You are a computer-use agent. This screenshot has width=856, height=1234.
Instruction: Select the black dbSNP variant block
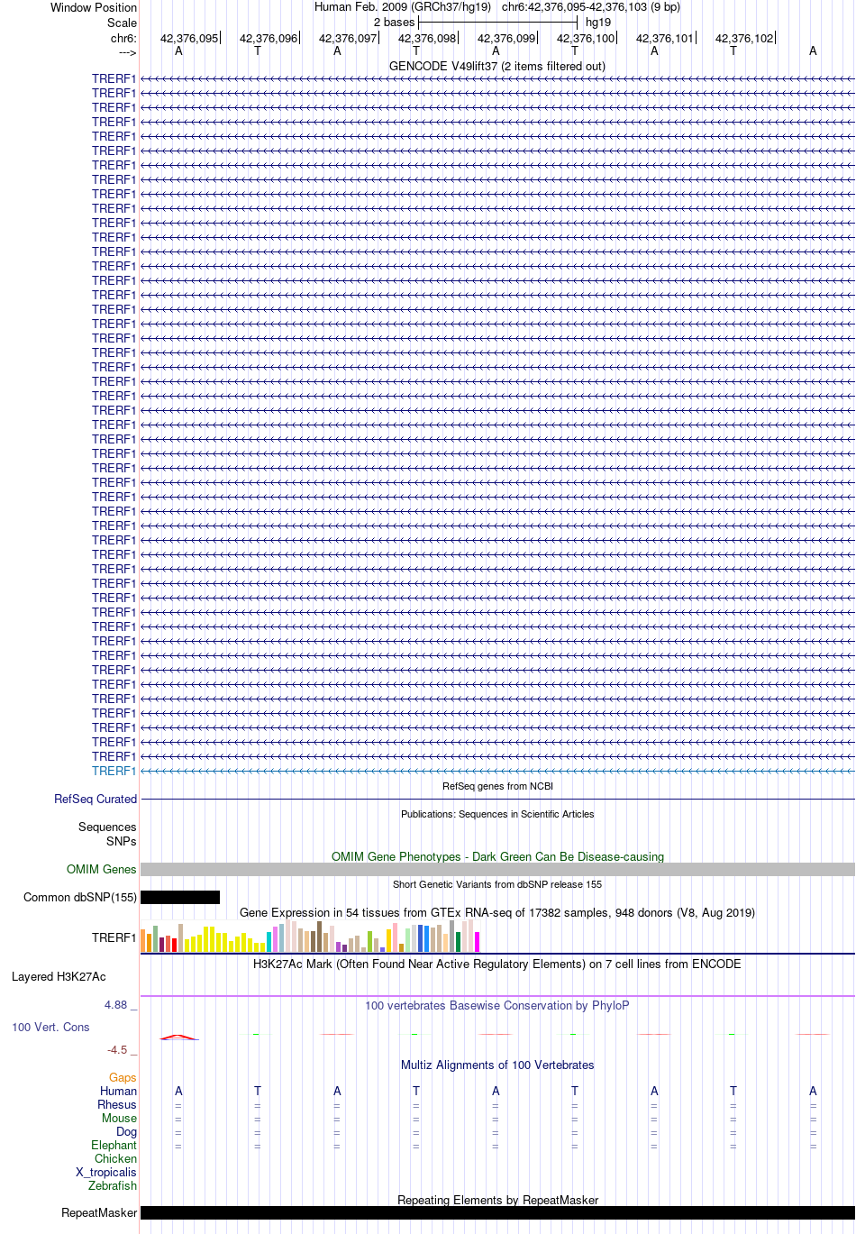click(x=180, y=897)
